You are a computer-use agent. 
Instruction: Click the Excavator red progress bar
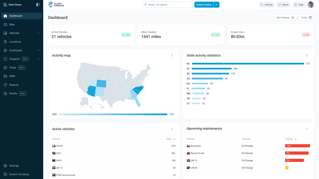tap(297, 146)
